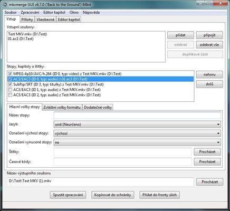This screenshot has width=230, height=211.
Task: Click the mkvmerge app icon in title bar
Action: point(6,5)
